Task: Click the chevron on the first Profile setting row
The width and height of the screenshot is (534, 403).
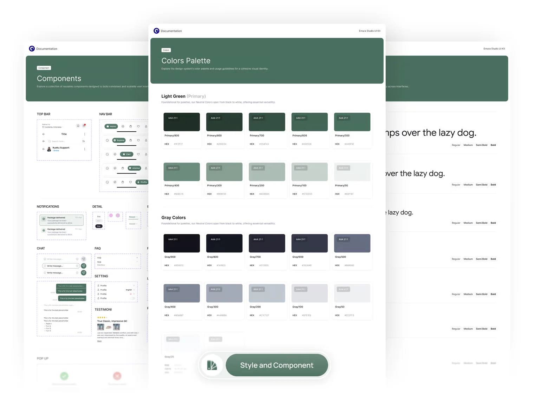Action: 134,286
